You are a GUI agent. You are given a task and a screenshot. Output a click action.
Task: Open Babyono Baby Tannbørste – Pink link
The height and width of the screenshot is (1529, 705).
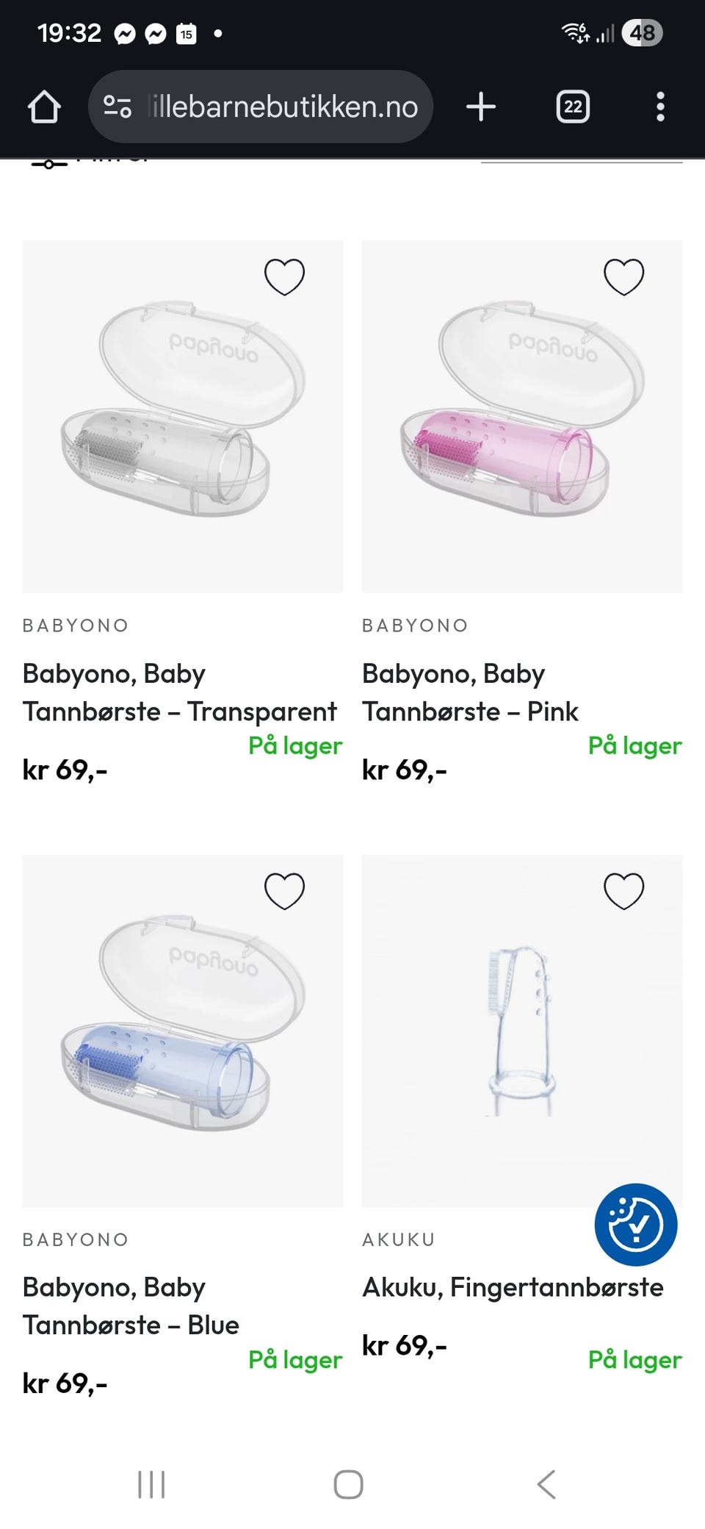(x=470, y=692)
